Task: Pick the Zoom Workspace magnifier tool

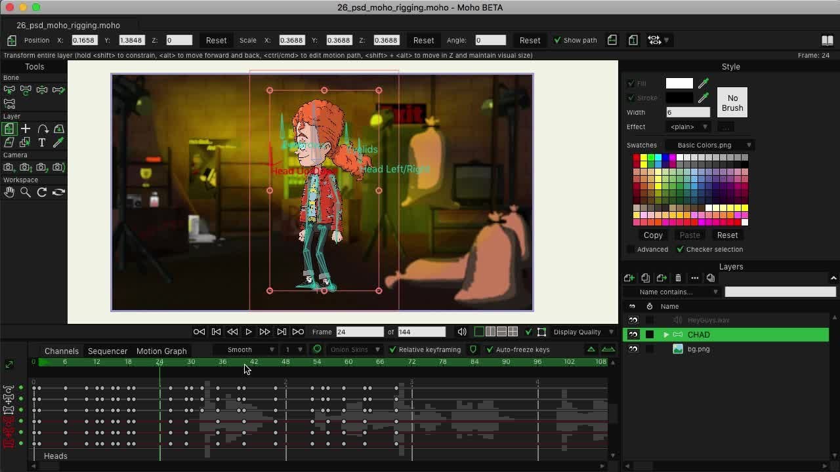Action: pos(26,192)
